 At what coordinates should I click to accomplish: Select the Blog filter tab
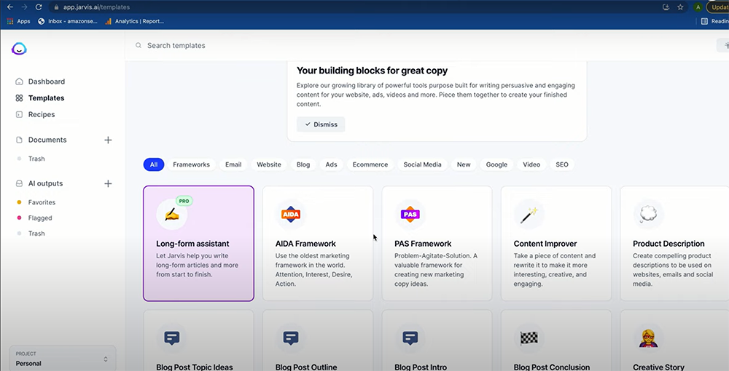303,164
